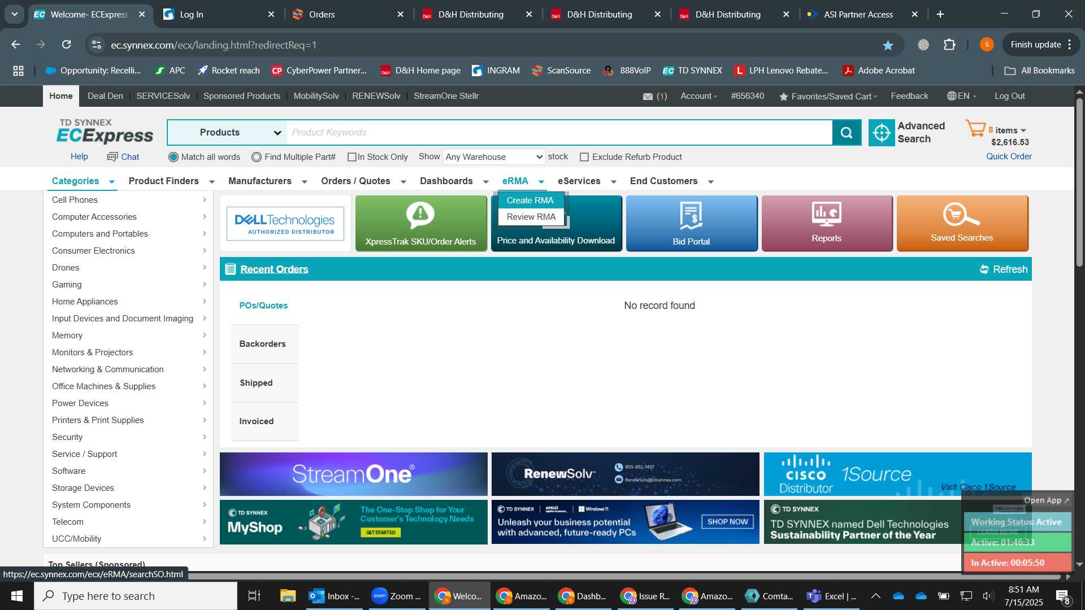
Task: Click the Chrome address bar
Action: click(x=492, y=45)
